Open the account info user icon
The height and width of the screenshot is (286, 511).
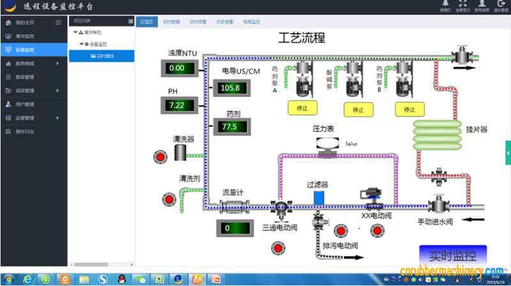(482, 4)
